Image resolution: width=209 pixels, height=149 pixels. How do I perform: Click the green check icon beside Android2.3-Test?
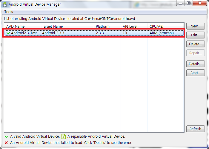(8, 33)
